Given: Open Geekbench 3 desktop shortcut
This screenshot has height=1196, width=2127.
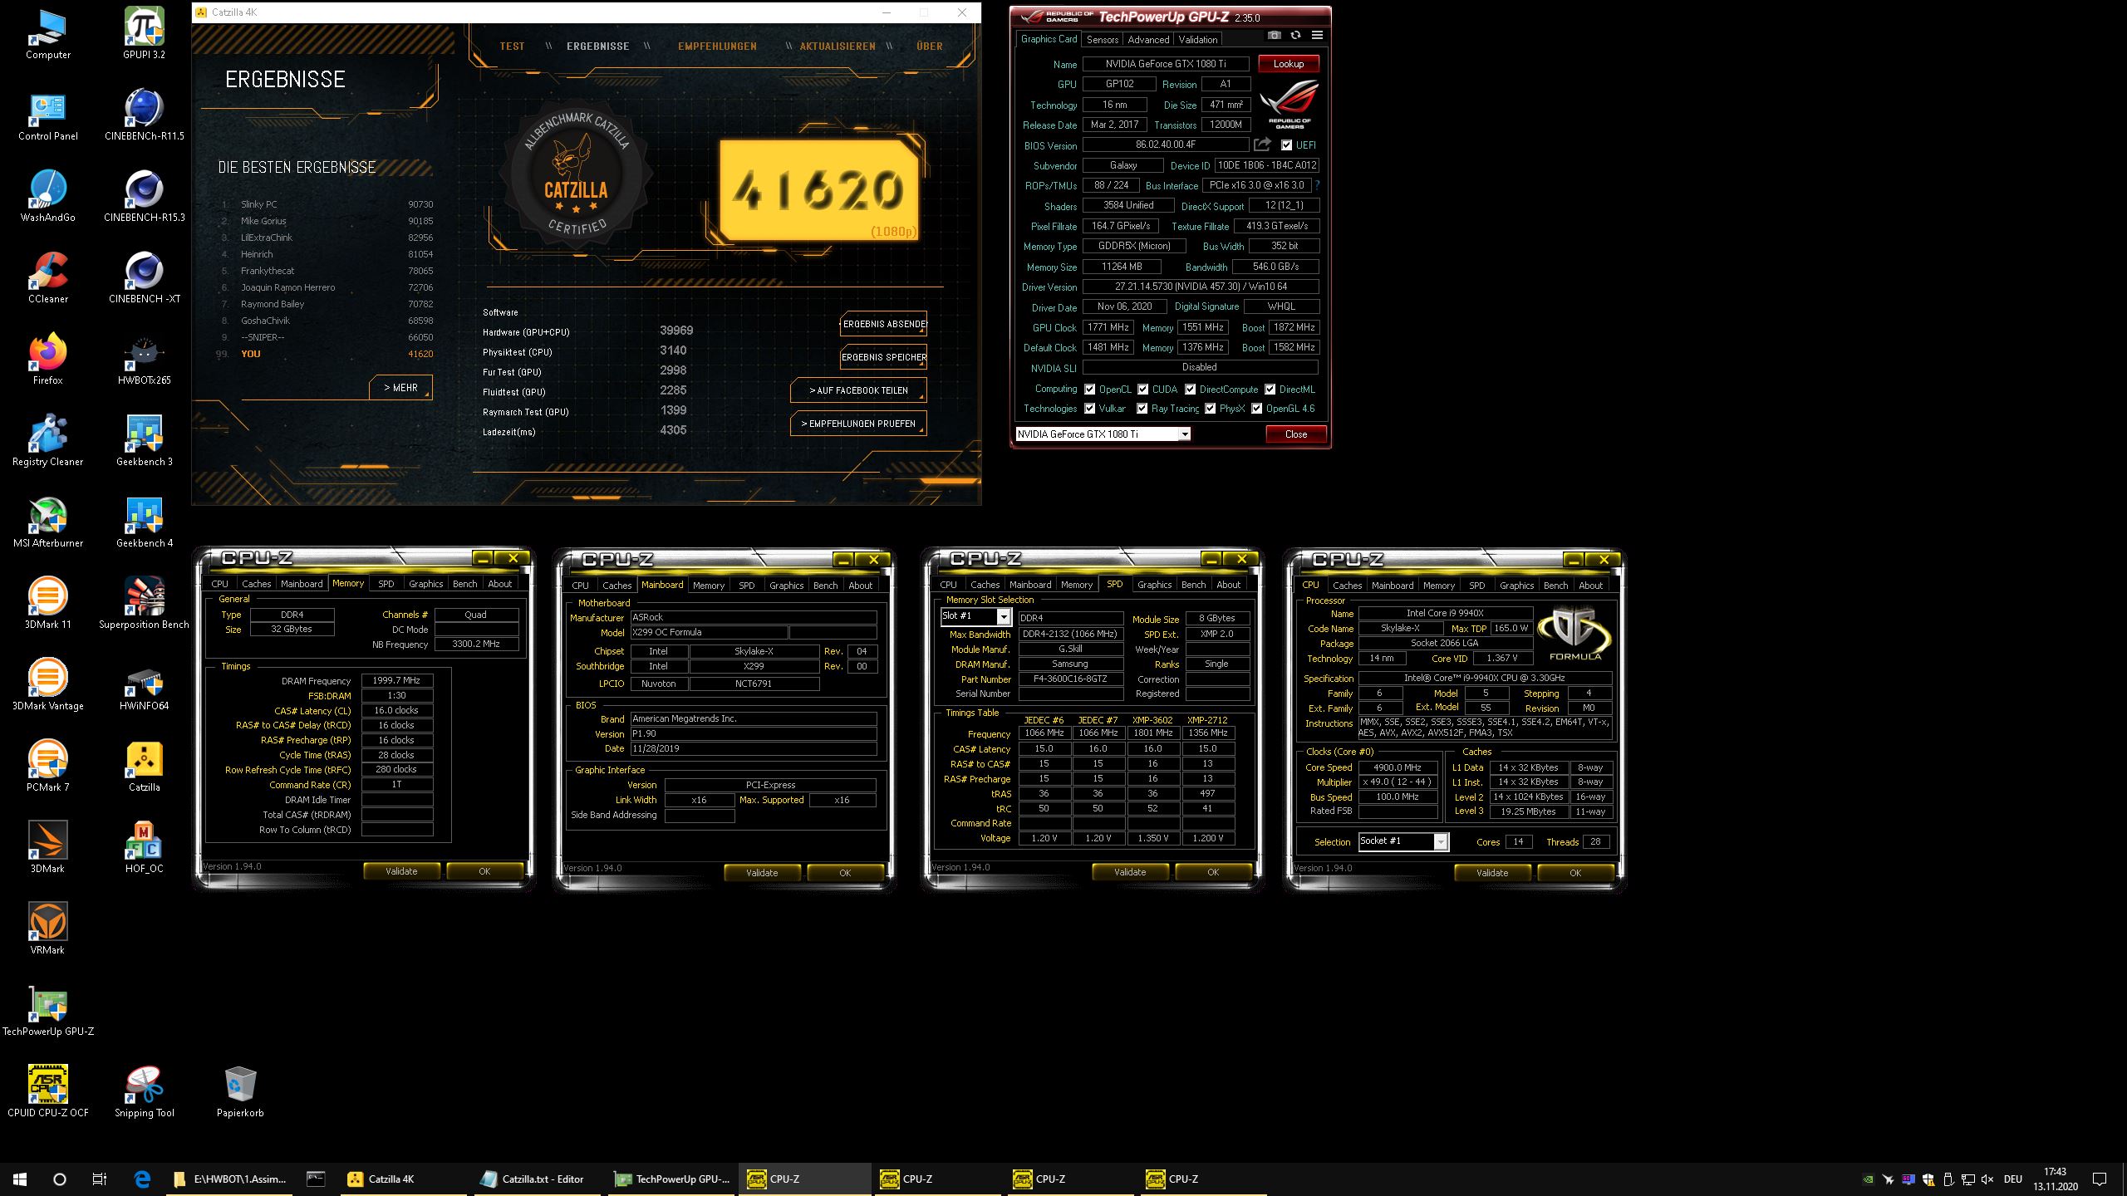Looking at the screenshot, I should (145, 440).
